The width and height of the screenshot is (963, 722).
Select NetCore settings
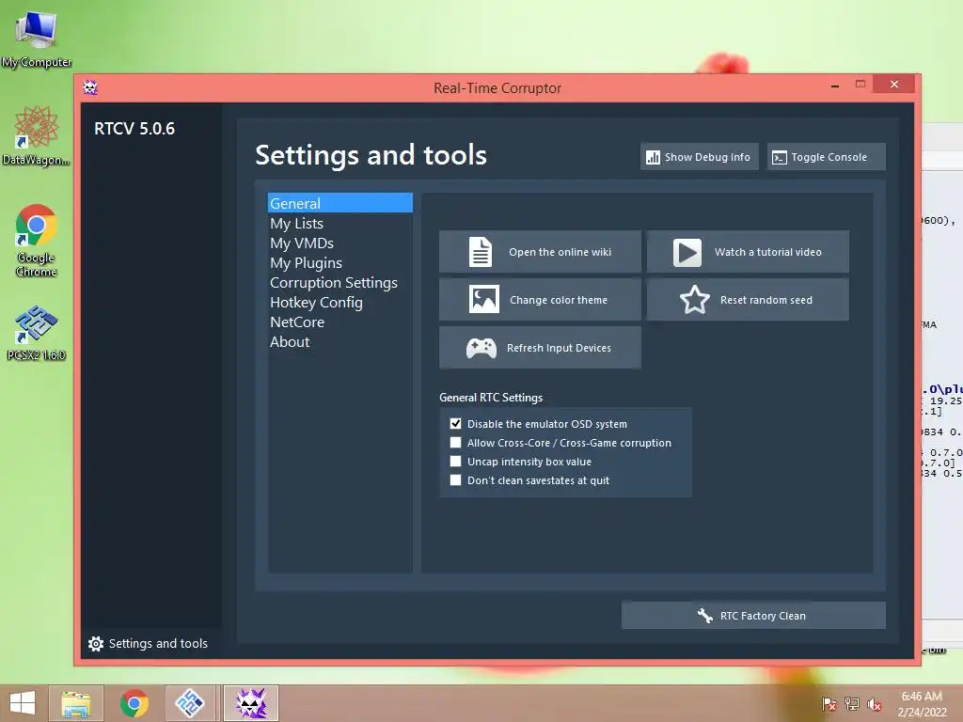[340, 322]
